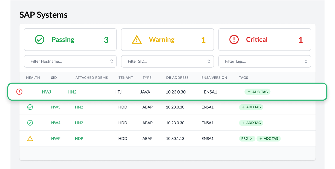Click the Warning yellow triangle icon

(x=137, y=40)
